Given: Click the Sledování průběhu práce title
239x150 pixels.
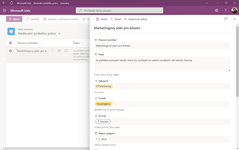Looking at the screenshot, I should coord(37,34).
